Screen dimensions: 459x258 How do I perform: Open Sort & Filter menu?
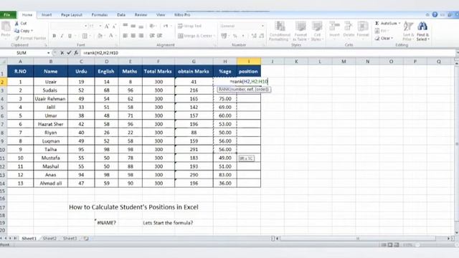pos(408,31)
